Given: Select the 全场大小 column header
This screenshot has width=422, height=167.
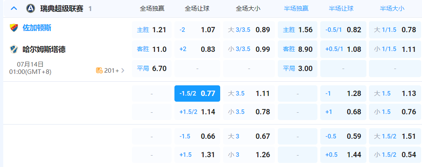Looking at the screenshot, I should (248, 8).
